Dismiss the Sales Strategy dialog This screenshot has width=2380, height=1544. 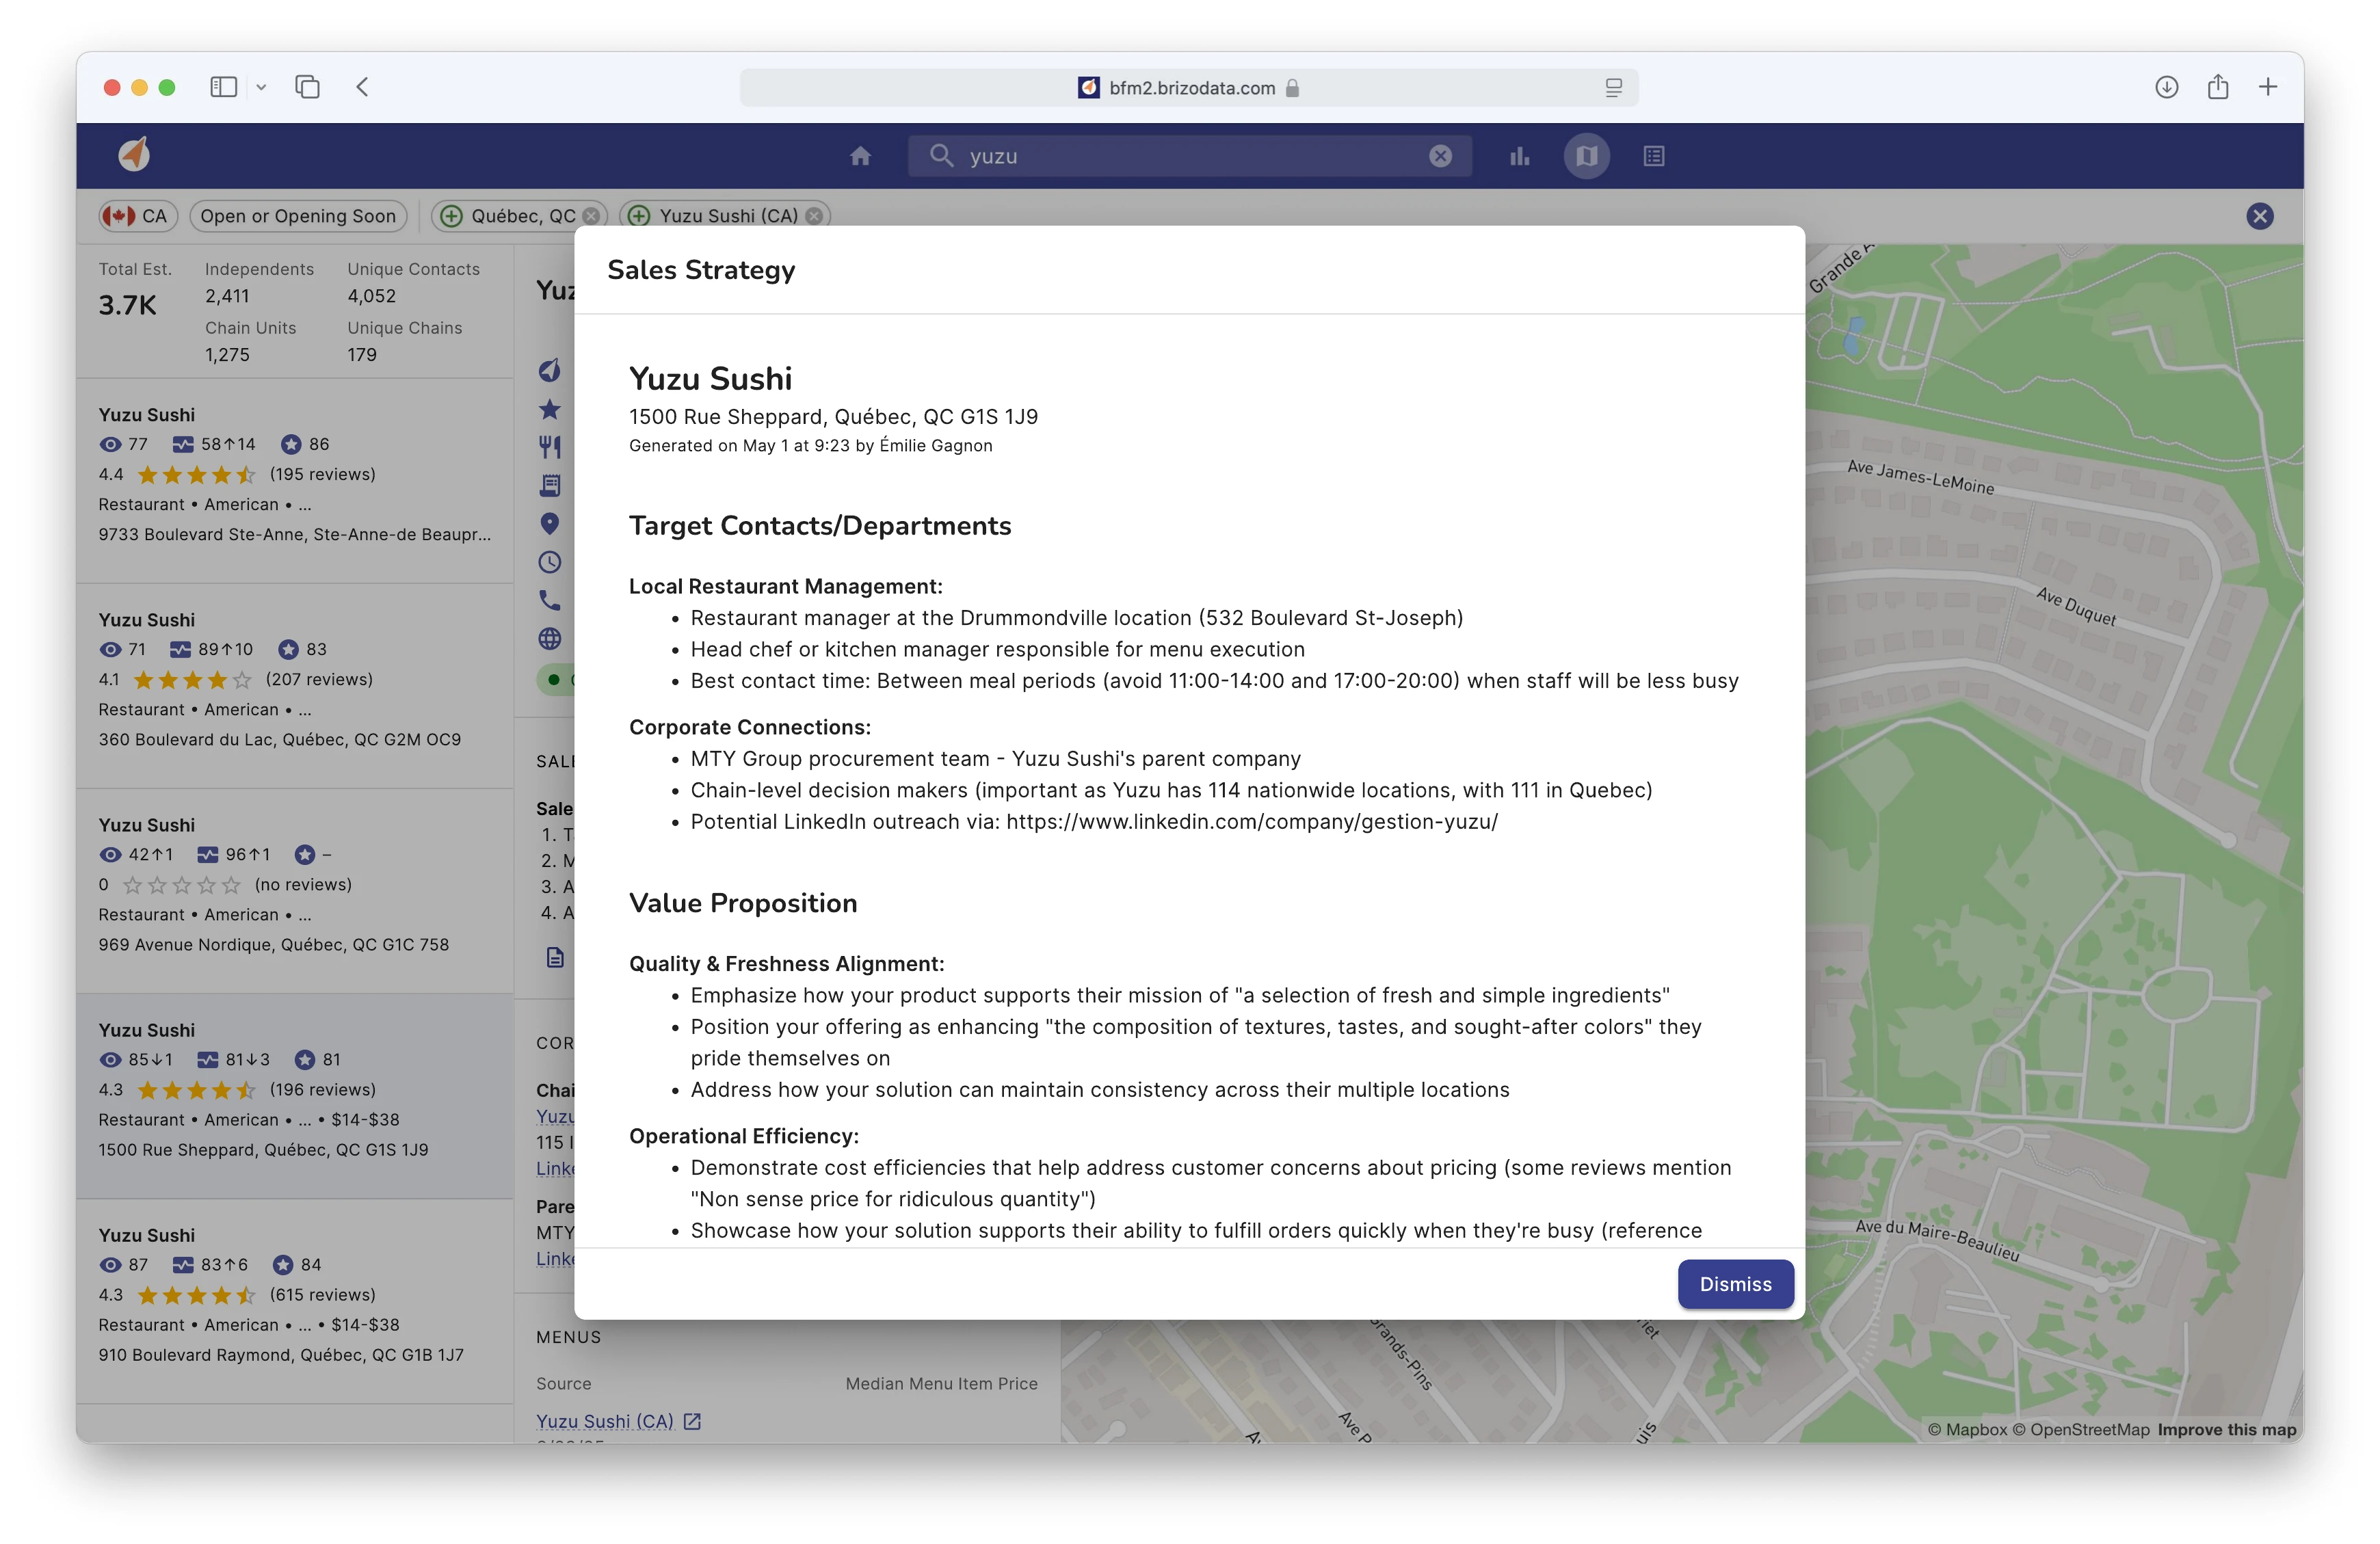point(1735,1284)
